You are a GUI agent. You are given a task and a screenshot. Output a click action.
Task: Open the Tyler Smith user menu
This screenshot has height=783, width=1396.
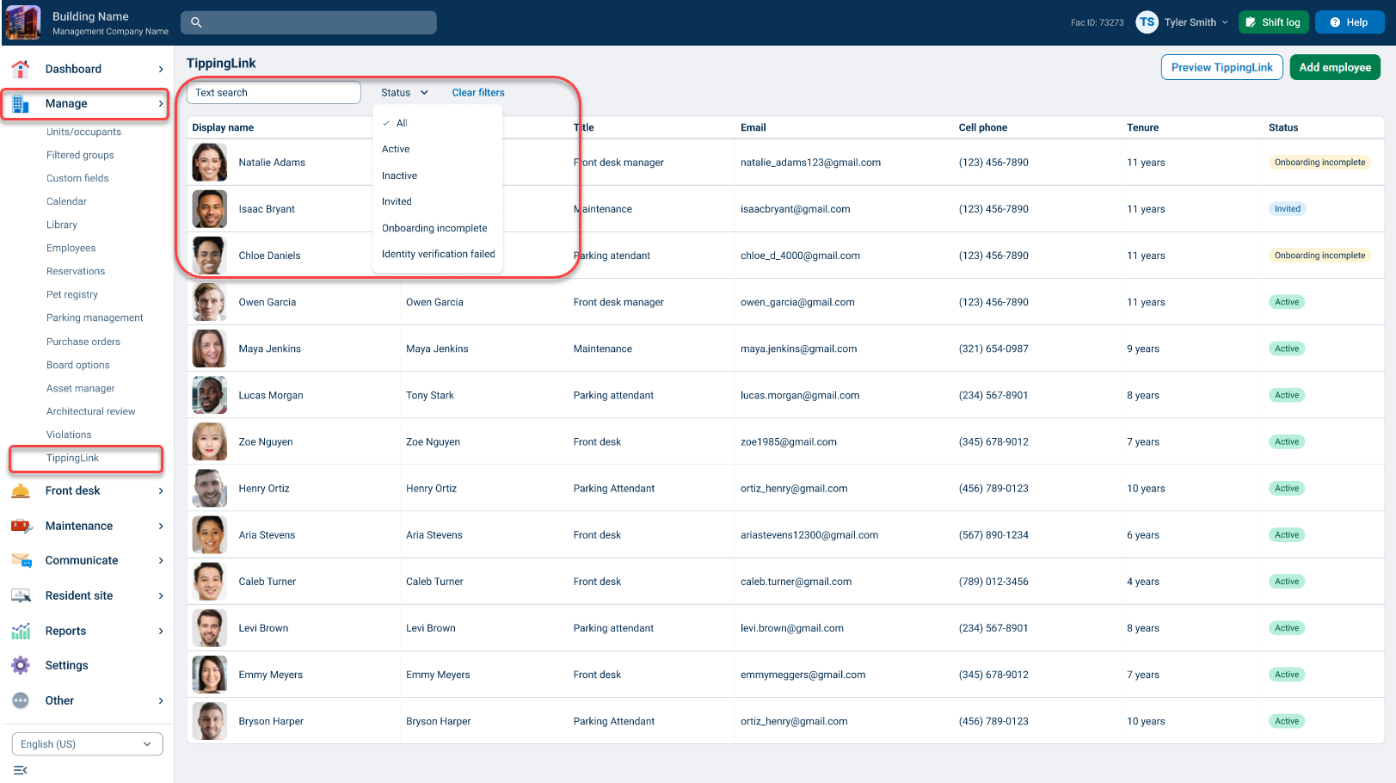coord(1196,22)
